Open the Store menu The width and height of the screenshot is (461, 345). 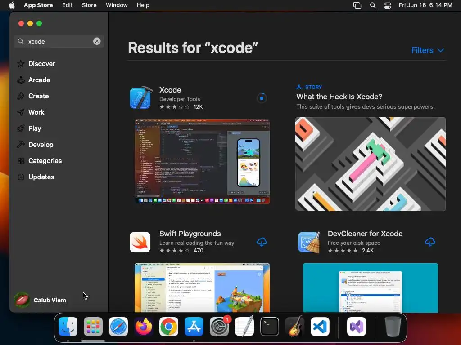89,5
